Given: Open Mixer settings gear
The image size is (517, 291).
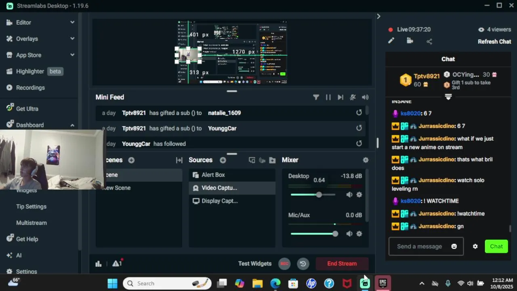Looking at the screenshot, I should coord(366,160).
